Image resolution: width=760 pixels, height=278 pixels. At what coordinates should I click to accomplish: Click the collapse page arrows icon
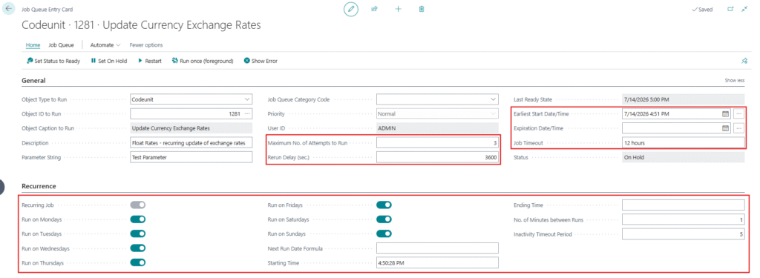click(745, 9)
